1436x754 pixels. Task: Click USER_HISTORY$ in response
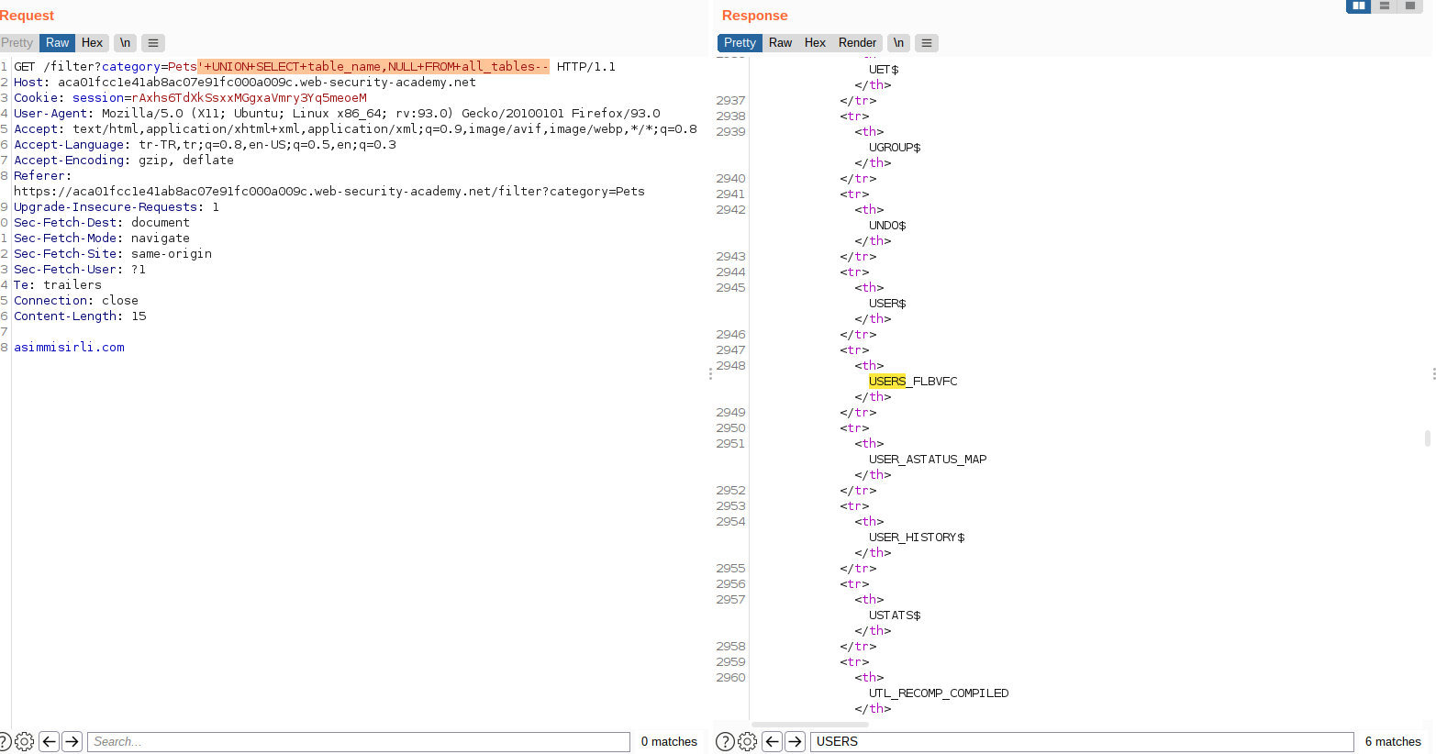917,538
